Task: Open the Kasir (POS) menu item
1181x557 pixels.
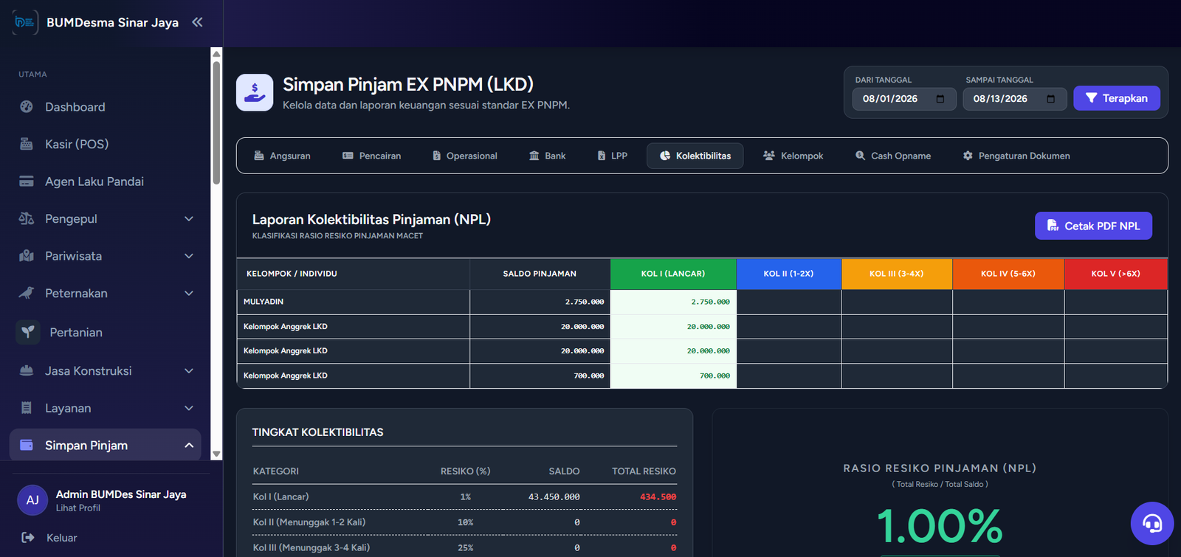Action: pyautogui.click(x=105, y=144)
